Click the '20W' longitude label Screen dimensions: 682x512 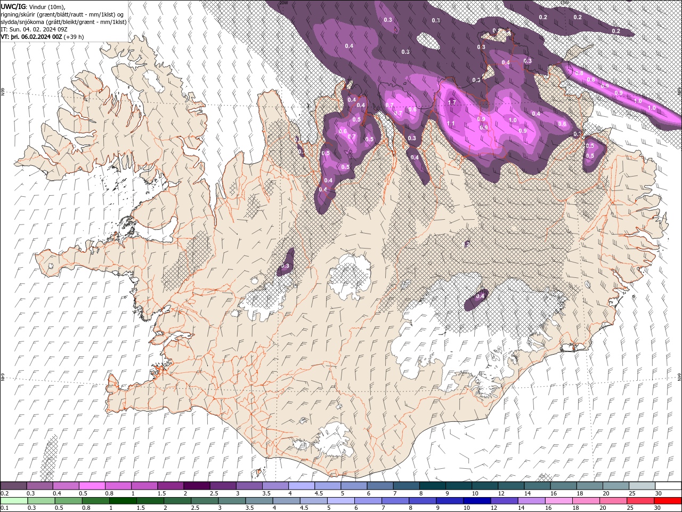coord(283,3)
